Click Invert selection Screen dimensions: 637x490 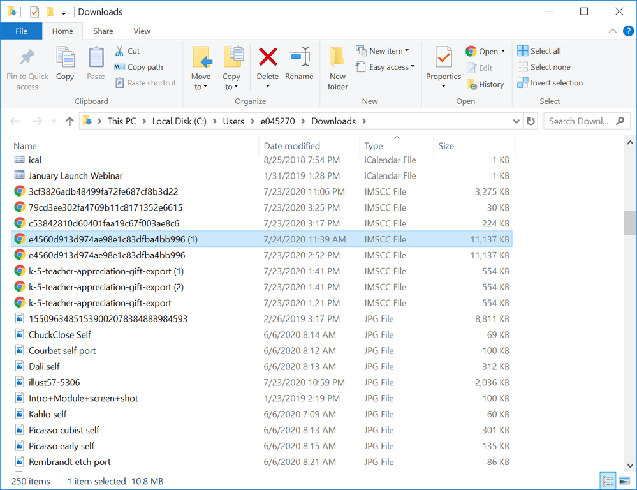point(550,82)
